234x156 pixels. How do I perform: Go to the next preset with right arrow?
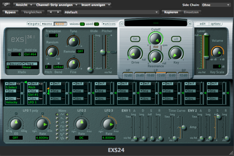coord(58,12)
